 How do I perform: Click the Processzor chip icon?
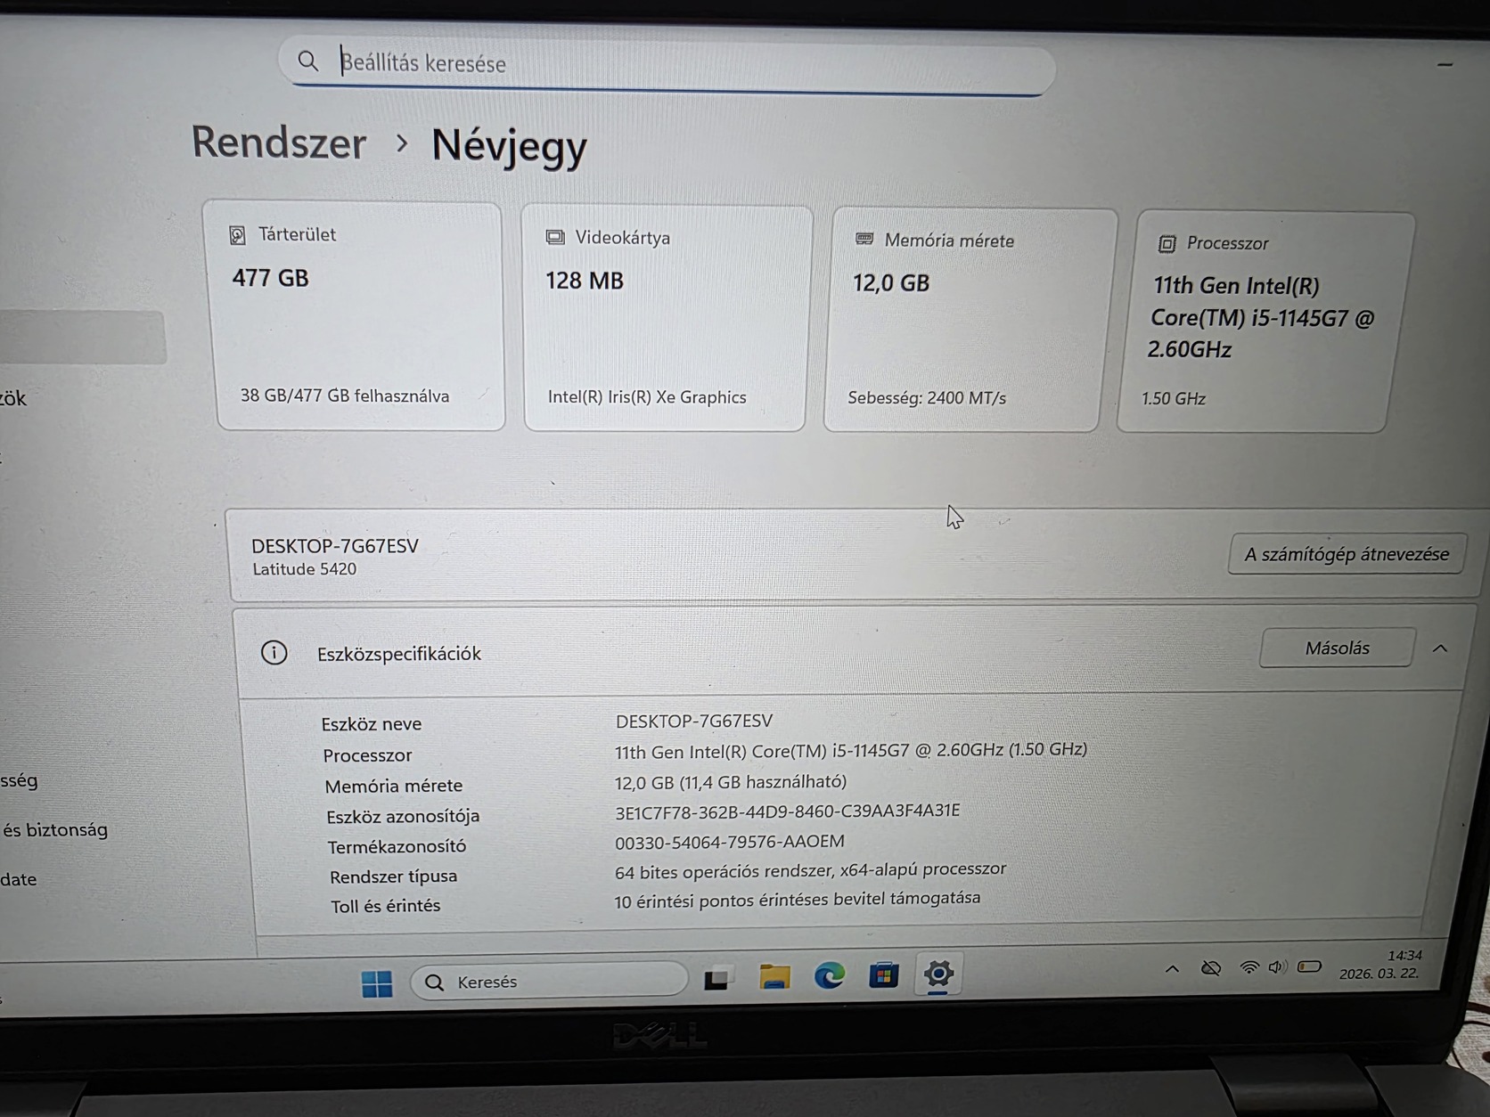tap(1167, 243)
